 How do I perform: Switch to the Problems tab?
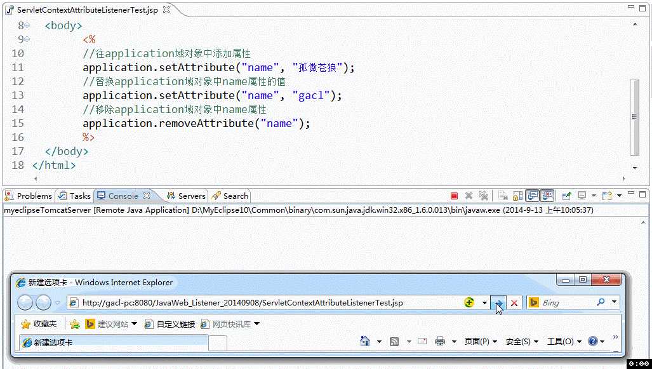click(x=29, y=196)
